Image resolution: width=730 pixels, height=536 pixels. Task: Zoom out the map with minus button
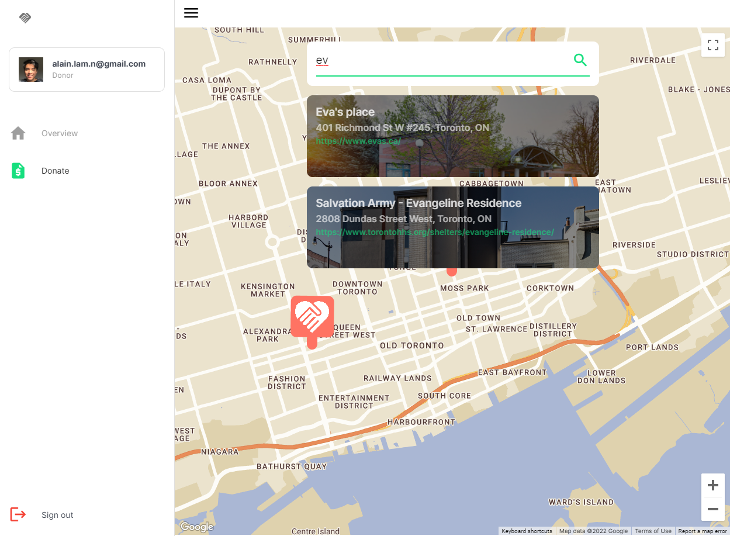click(x=713, y=509)
